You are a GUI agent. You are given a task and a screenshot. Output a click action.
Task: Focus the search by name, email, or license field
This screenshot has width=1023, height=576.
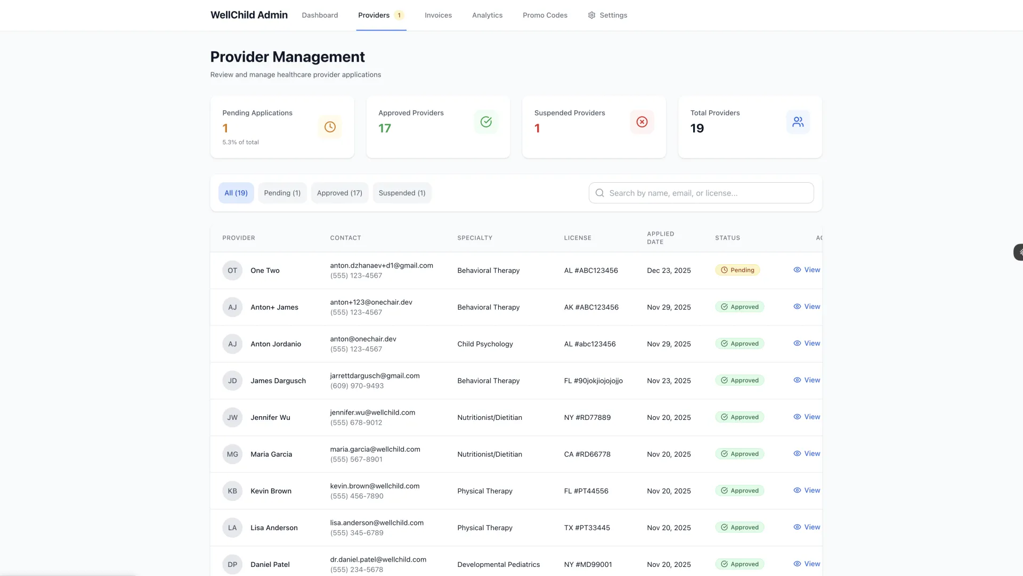(709, 193)
